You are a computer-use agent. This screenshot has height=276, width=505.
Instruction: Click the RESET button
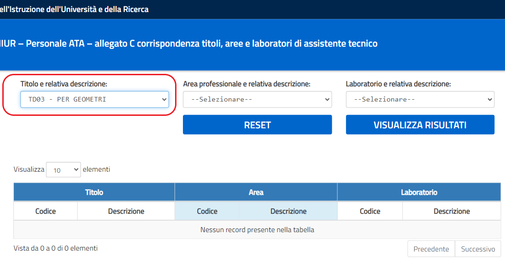[257, 125]
